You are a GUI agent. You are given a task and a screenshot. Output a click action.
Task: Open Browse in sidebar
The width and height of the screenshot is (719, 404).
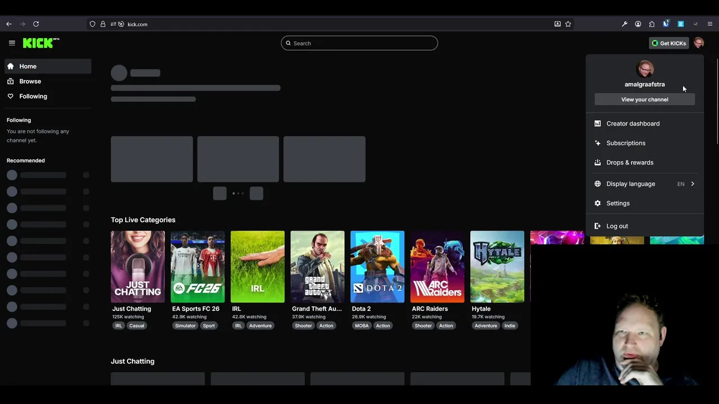[48, 81]
